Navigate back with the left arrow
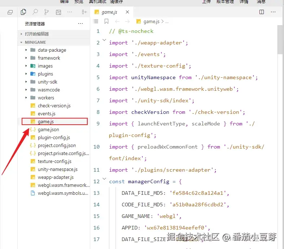284x249 pixels. [x=117, y=22]
